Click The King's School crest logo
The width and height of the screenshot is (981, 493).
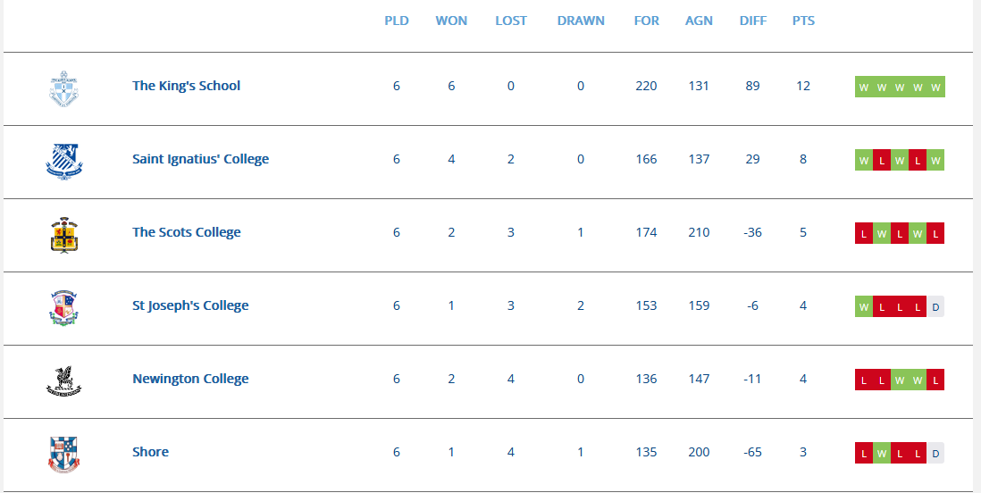point(63,88)
